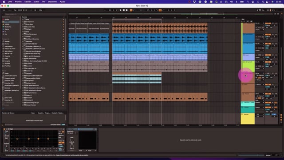The width and height of the screenshot is (284, 160).
Task: Toggle the EQ Eight device activator
Action: point(4,129)
